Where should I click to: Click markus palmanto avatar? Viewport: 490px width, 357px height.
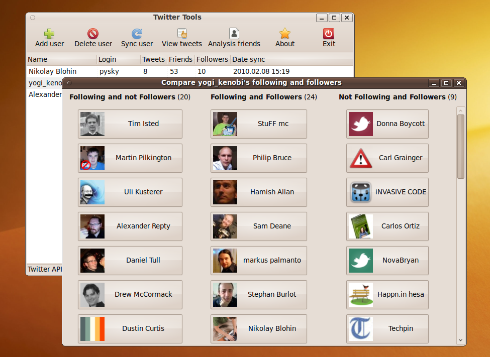[225, 260]
